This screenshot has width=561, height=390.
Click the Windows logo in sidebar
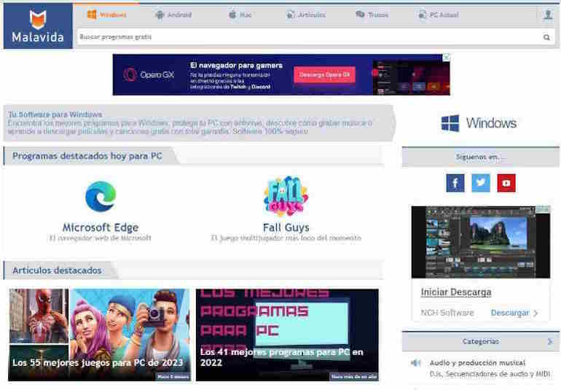479,123
